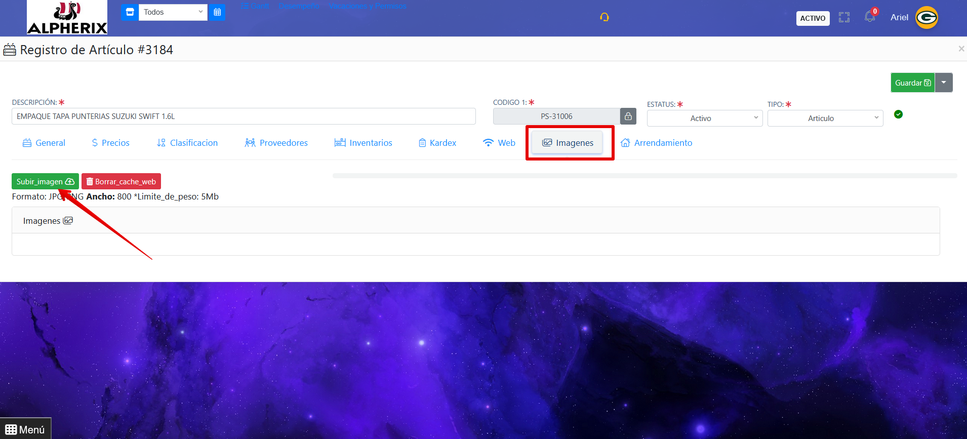967x439 pixels.
Task: Open the calendar icon button
Action: point(217,12)
